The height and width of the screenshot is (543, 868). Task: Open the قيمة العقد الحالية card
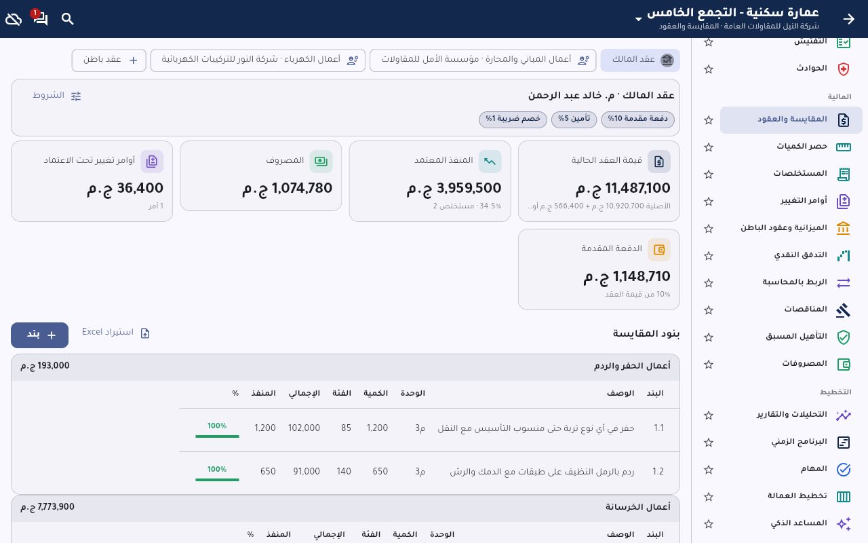click(x=599, y=181)
